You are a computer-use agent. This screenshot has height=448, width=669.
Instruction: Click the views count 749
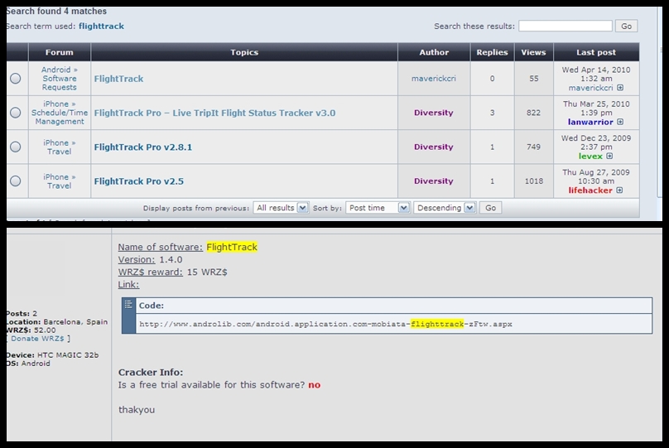[533, 147]
